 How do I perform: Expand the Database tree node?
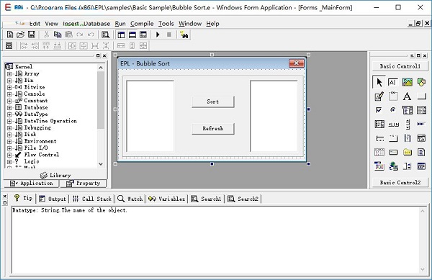tap(9, 107)
